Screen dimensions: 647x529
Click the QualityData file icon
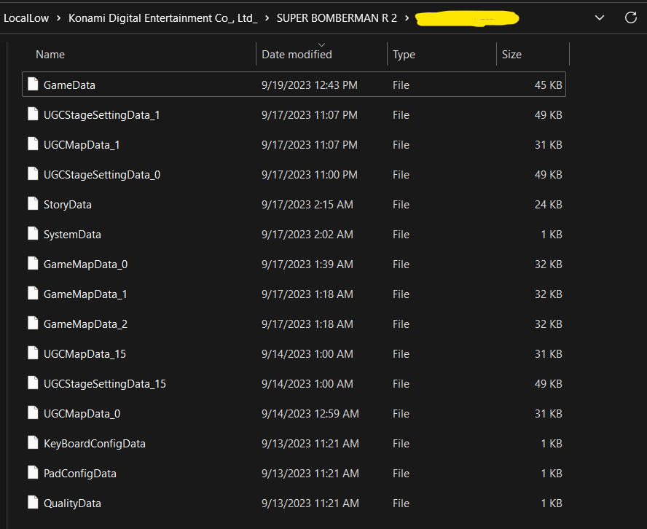32,503
